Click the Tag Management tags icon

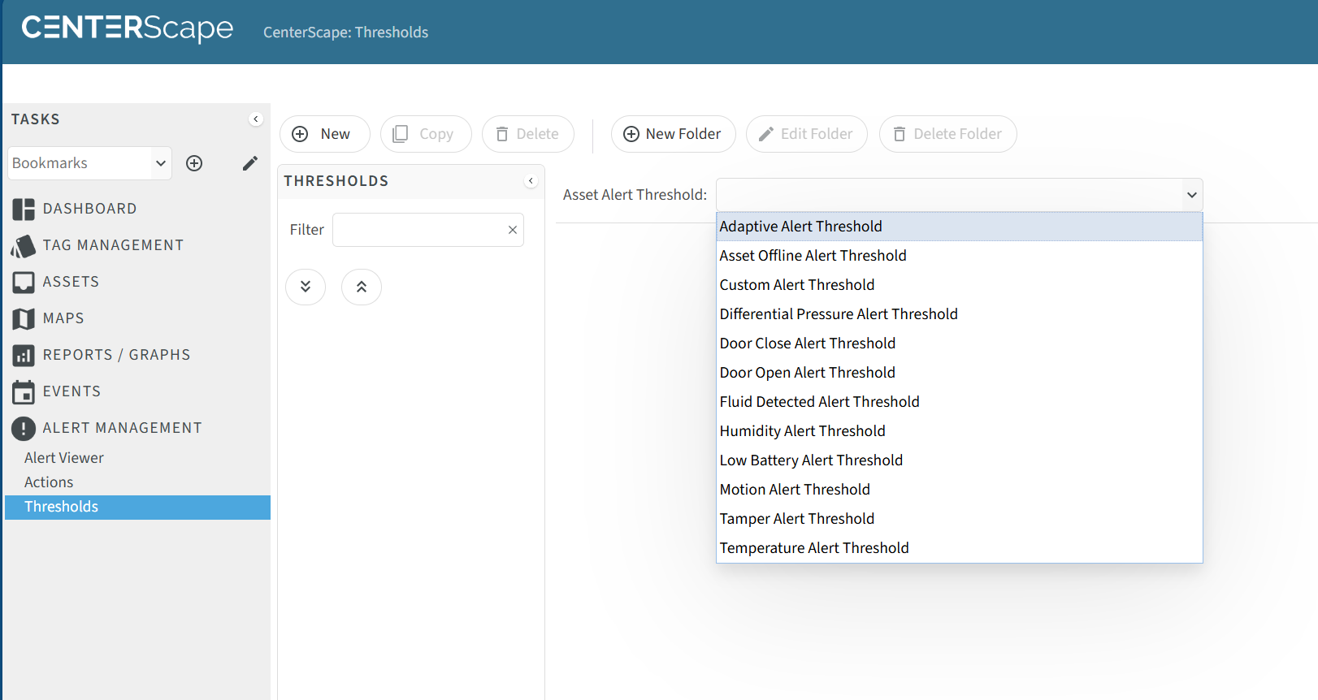pos(24,246)
